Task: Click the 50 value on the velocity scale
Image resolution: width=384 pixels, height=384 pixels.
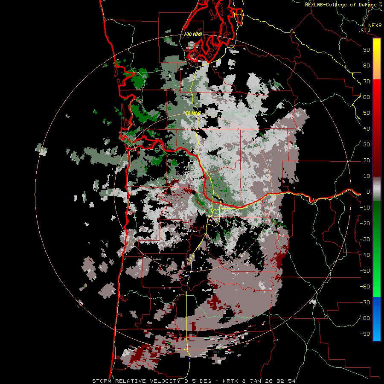Action: (367, 113)
